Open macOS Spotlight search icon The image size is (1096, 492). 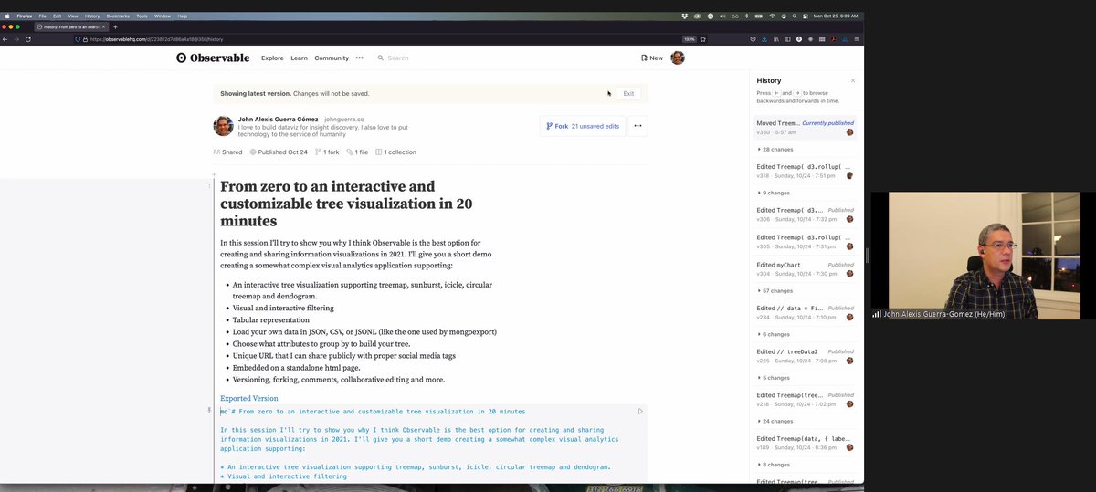click(x=795, y=16)
